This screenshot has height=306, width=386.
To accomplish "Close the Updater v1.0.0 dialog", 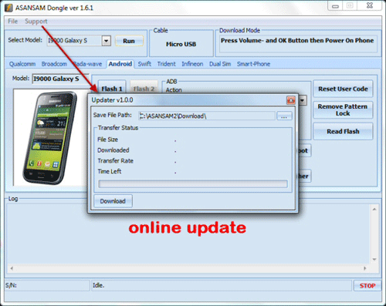I will pos(291,100).
